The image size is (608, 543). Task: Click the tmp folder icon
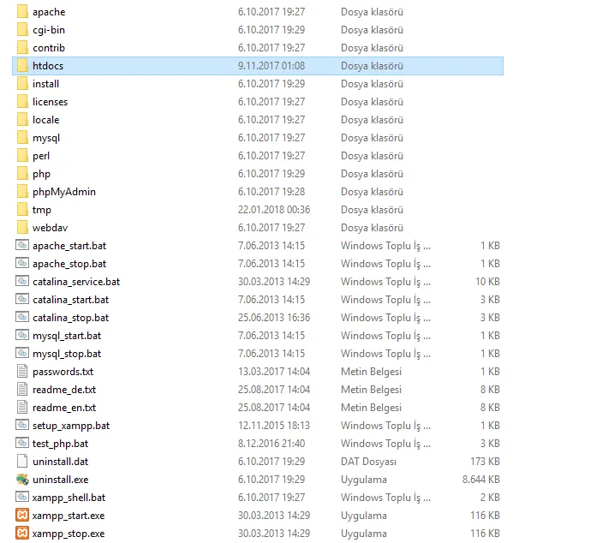tap(22, 210)
